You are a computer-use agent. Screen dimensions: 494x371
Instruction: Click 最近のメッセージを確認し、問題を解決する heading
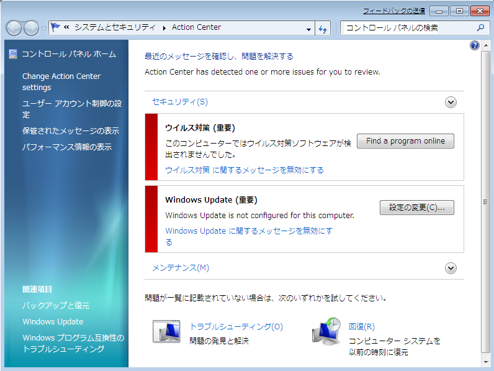point(219,57)
